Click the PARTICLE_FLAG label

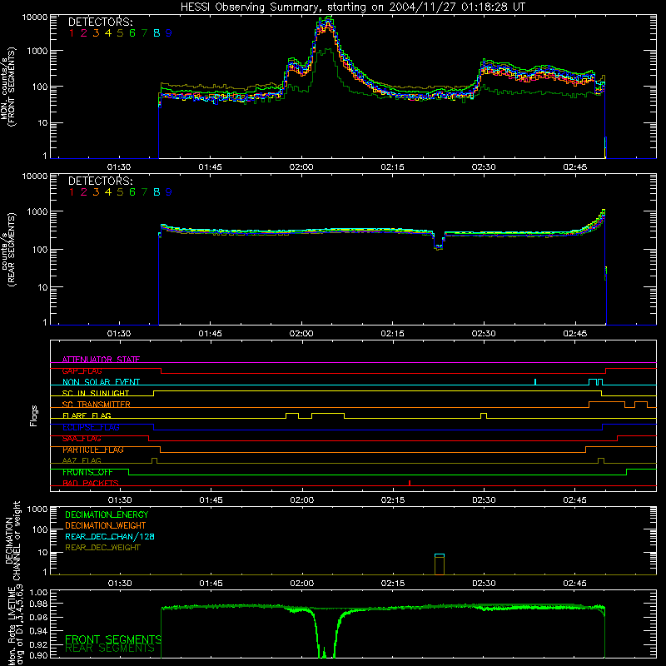pos(93,450)
